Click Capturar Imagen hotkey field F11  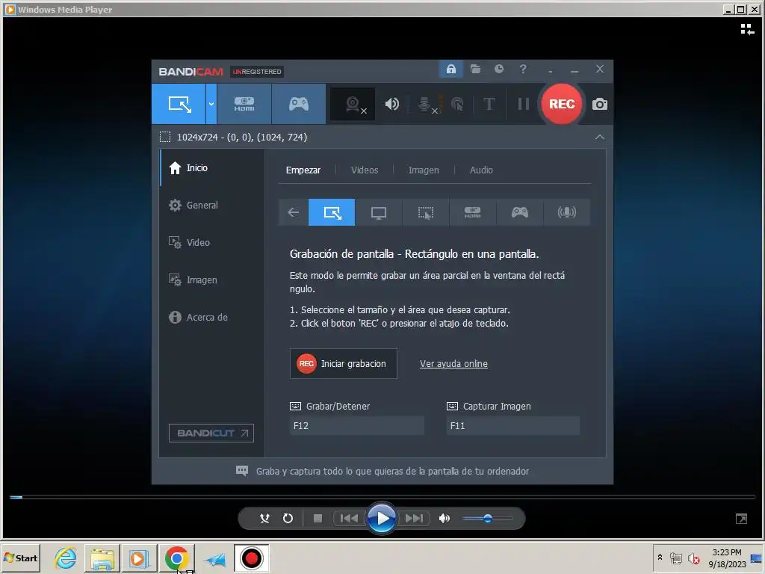click(512, 425)
